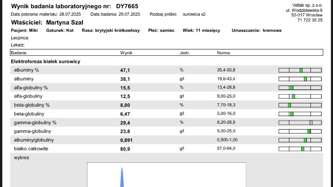
Task: Click the lab result number DY7665
Action: [x=127, y=6]
